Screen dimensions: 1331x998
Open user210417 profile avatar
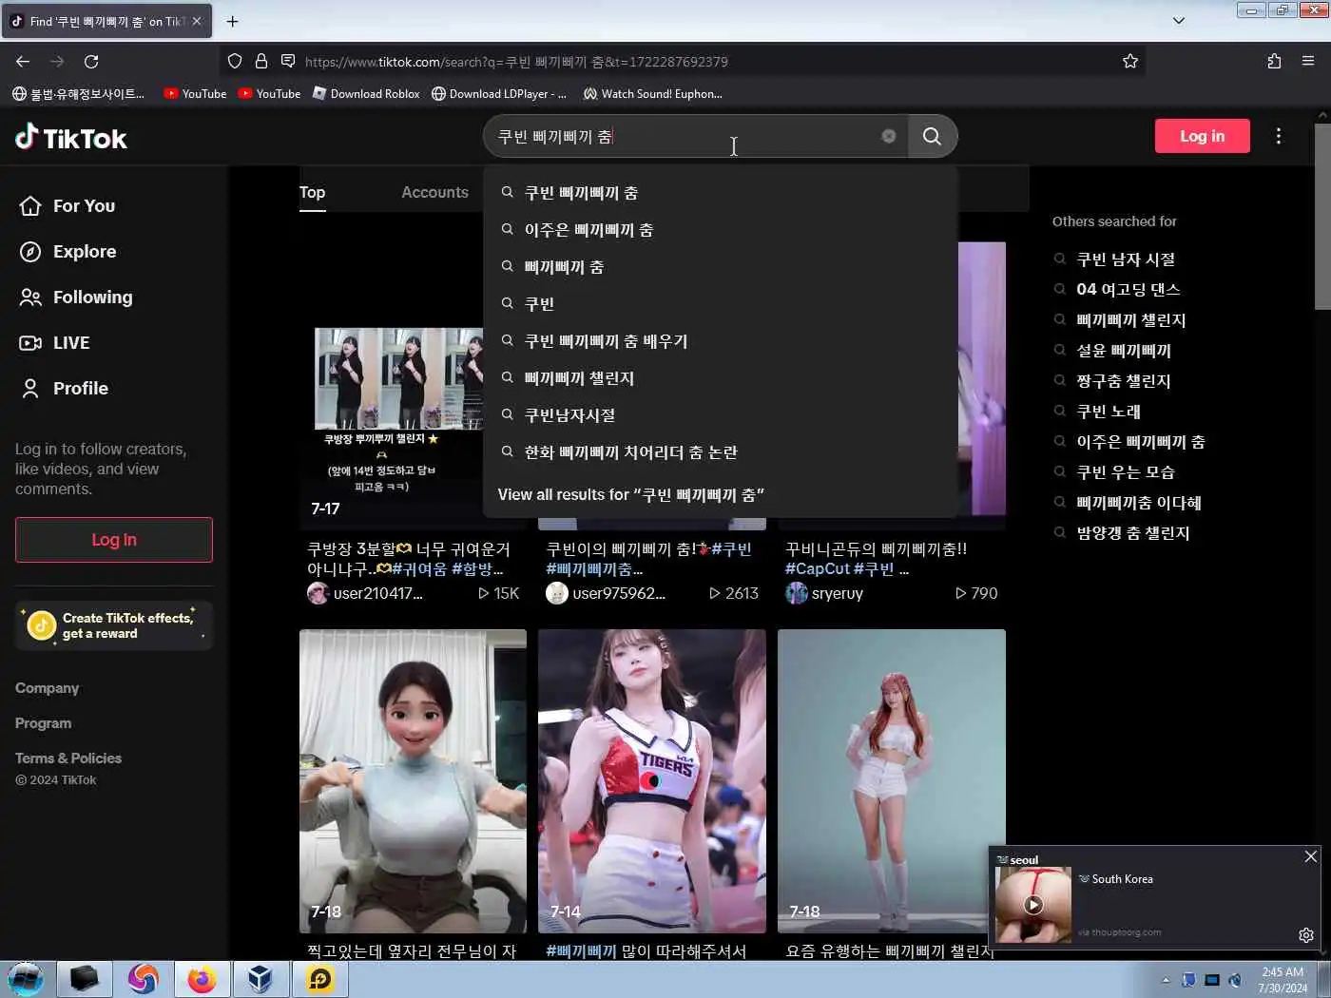[318, 593]
